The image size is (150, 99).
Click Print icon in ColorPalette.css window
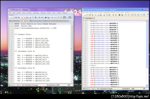(101, 15)
